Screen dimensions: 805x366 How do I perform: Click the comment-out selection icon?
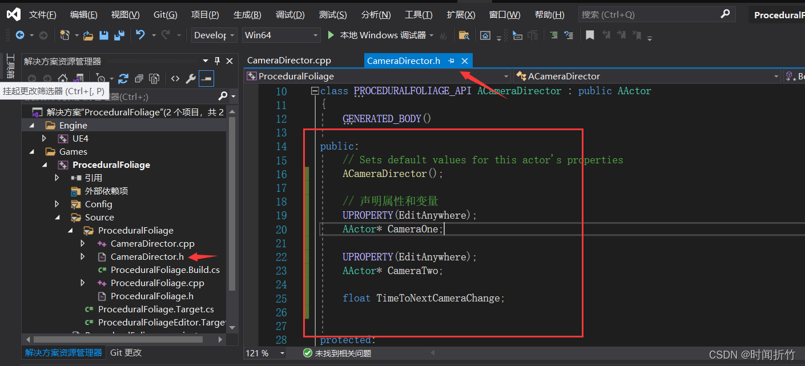coord(569,35)
